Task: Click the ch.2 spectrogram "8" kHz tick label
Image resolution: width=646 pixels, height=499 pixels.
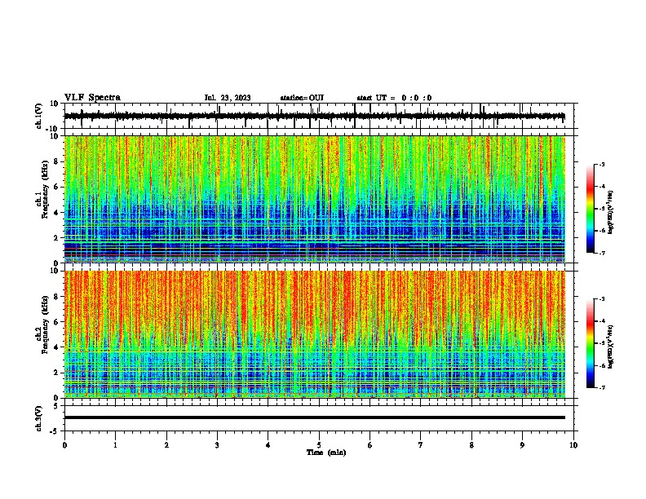Action: 56,297
